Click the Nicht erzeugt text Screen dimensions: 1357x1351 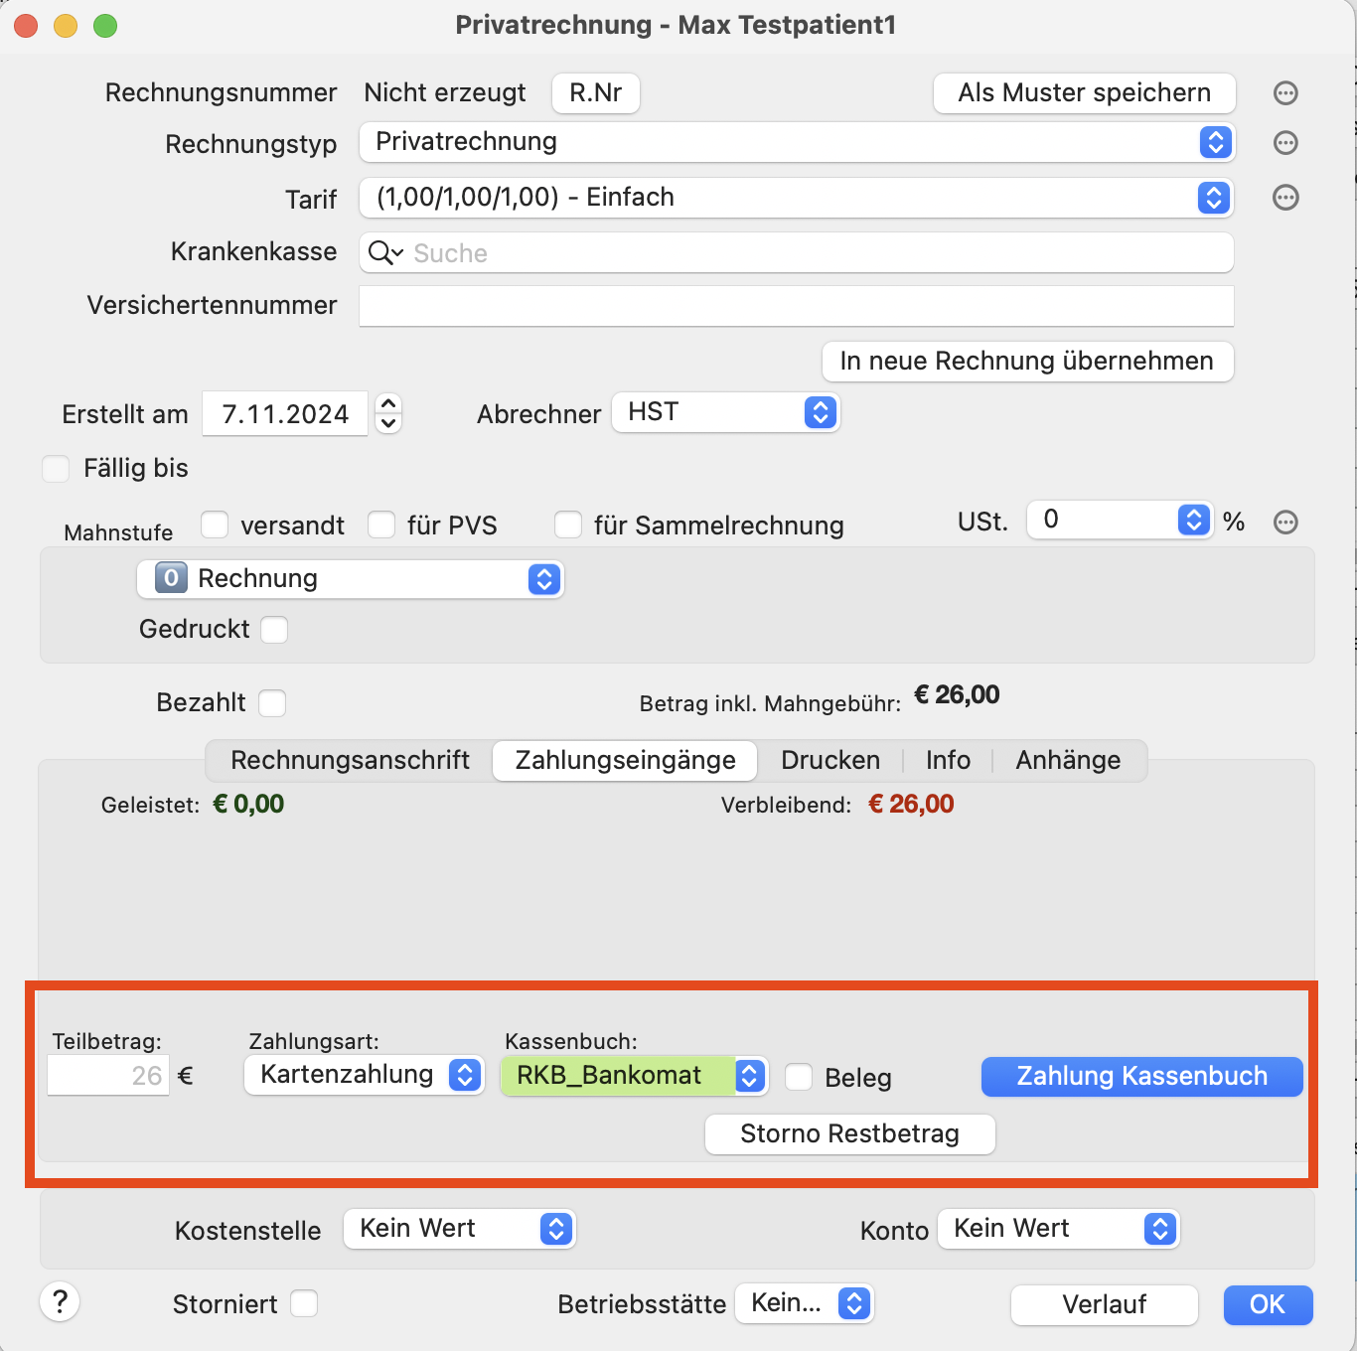coord(445,93)
